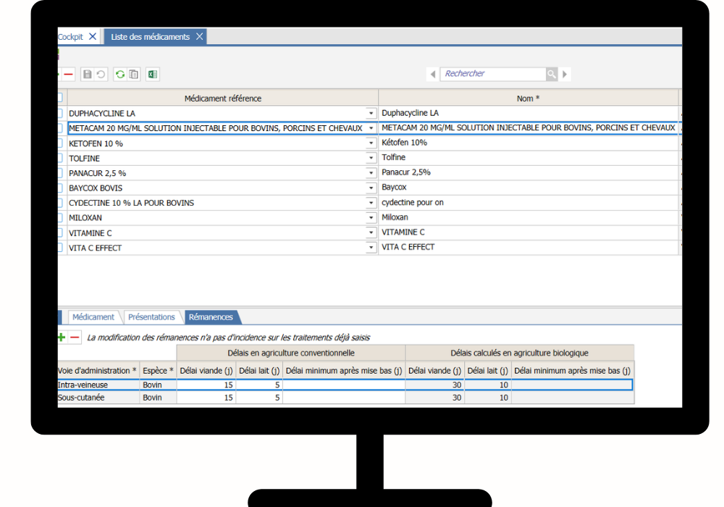Open the VITAMINE C reference dropdown

pyautogui.click(x=371, y=232)
